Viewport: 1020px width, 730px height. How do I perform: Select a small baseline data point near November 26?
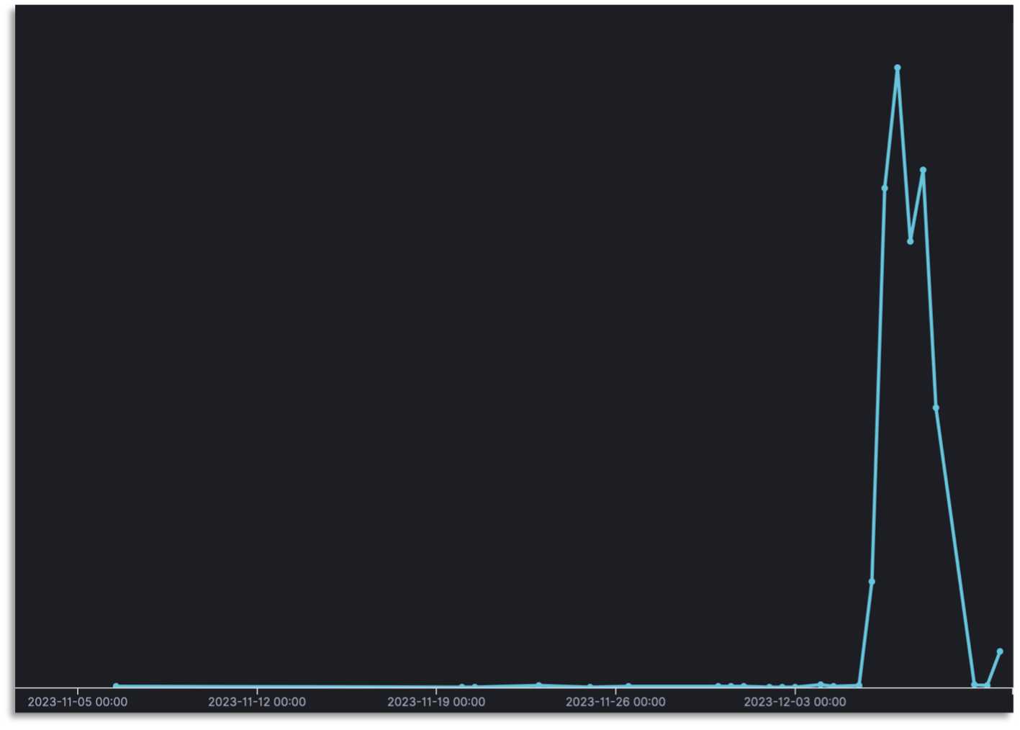pos(630,684)
